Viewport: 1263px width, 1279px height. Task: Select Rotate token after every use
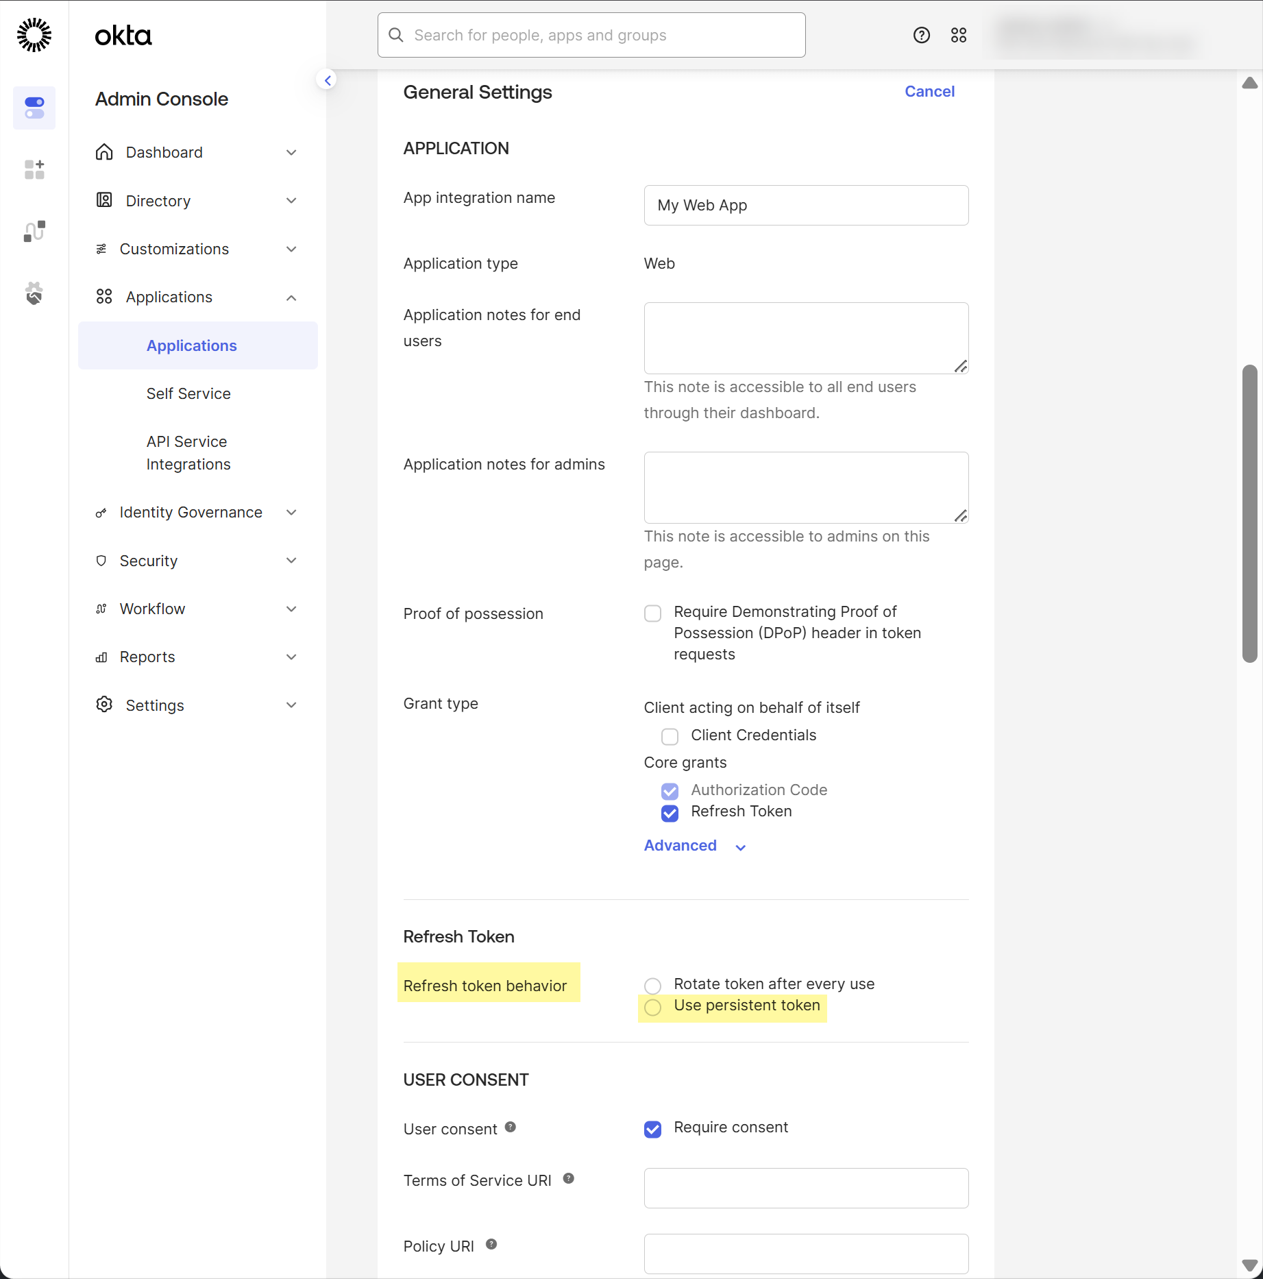652,986
